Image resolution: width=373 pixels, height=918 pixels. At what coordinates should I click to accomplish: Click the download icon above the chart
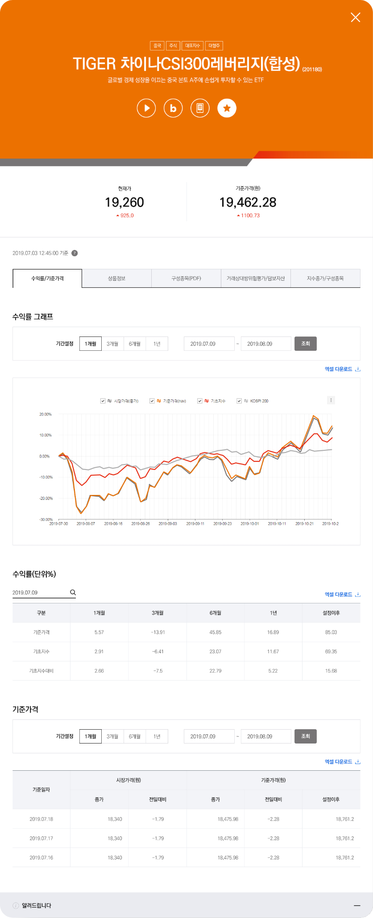point(357,369)
